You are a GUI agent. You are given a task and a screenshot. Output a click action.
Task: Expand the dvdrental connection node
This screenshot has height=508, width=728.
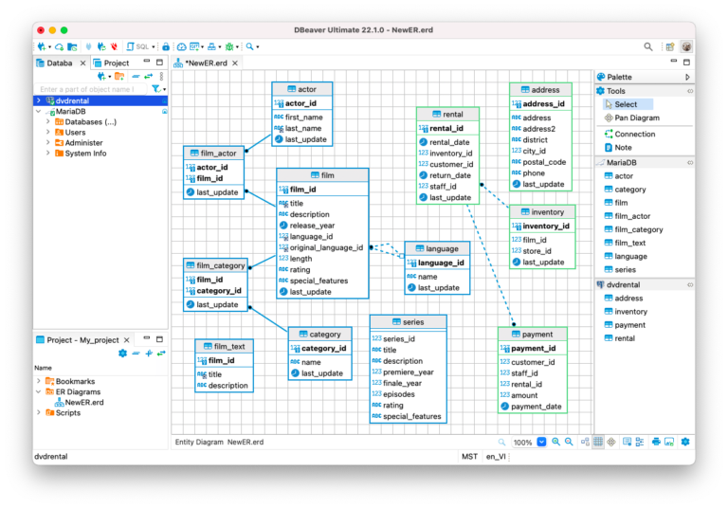click(x=39, y=100)
